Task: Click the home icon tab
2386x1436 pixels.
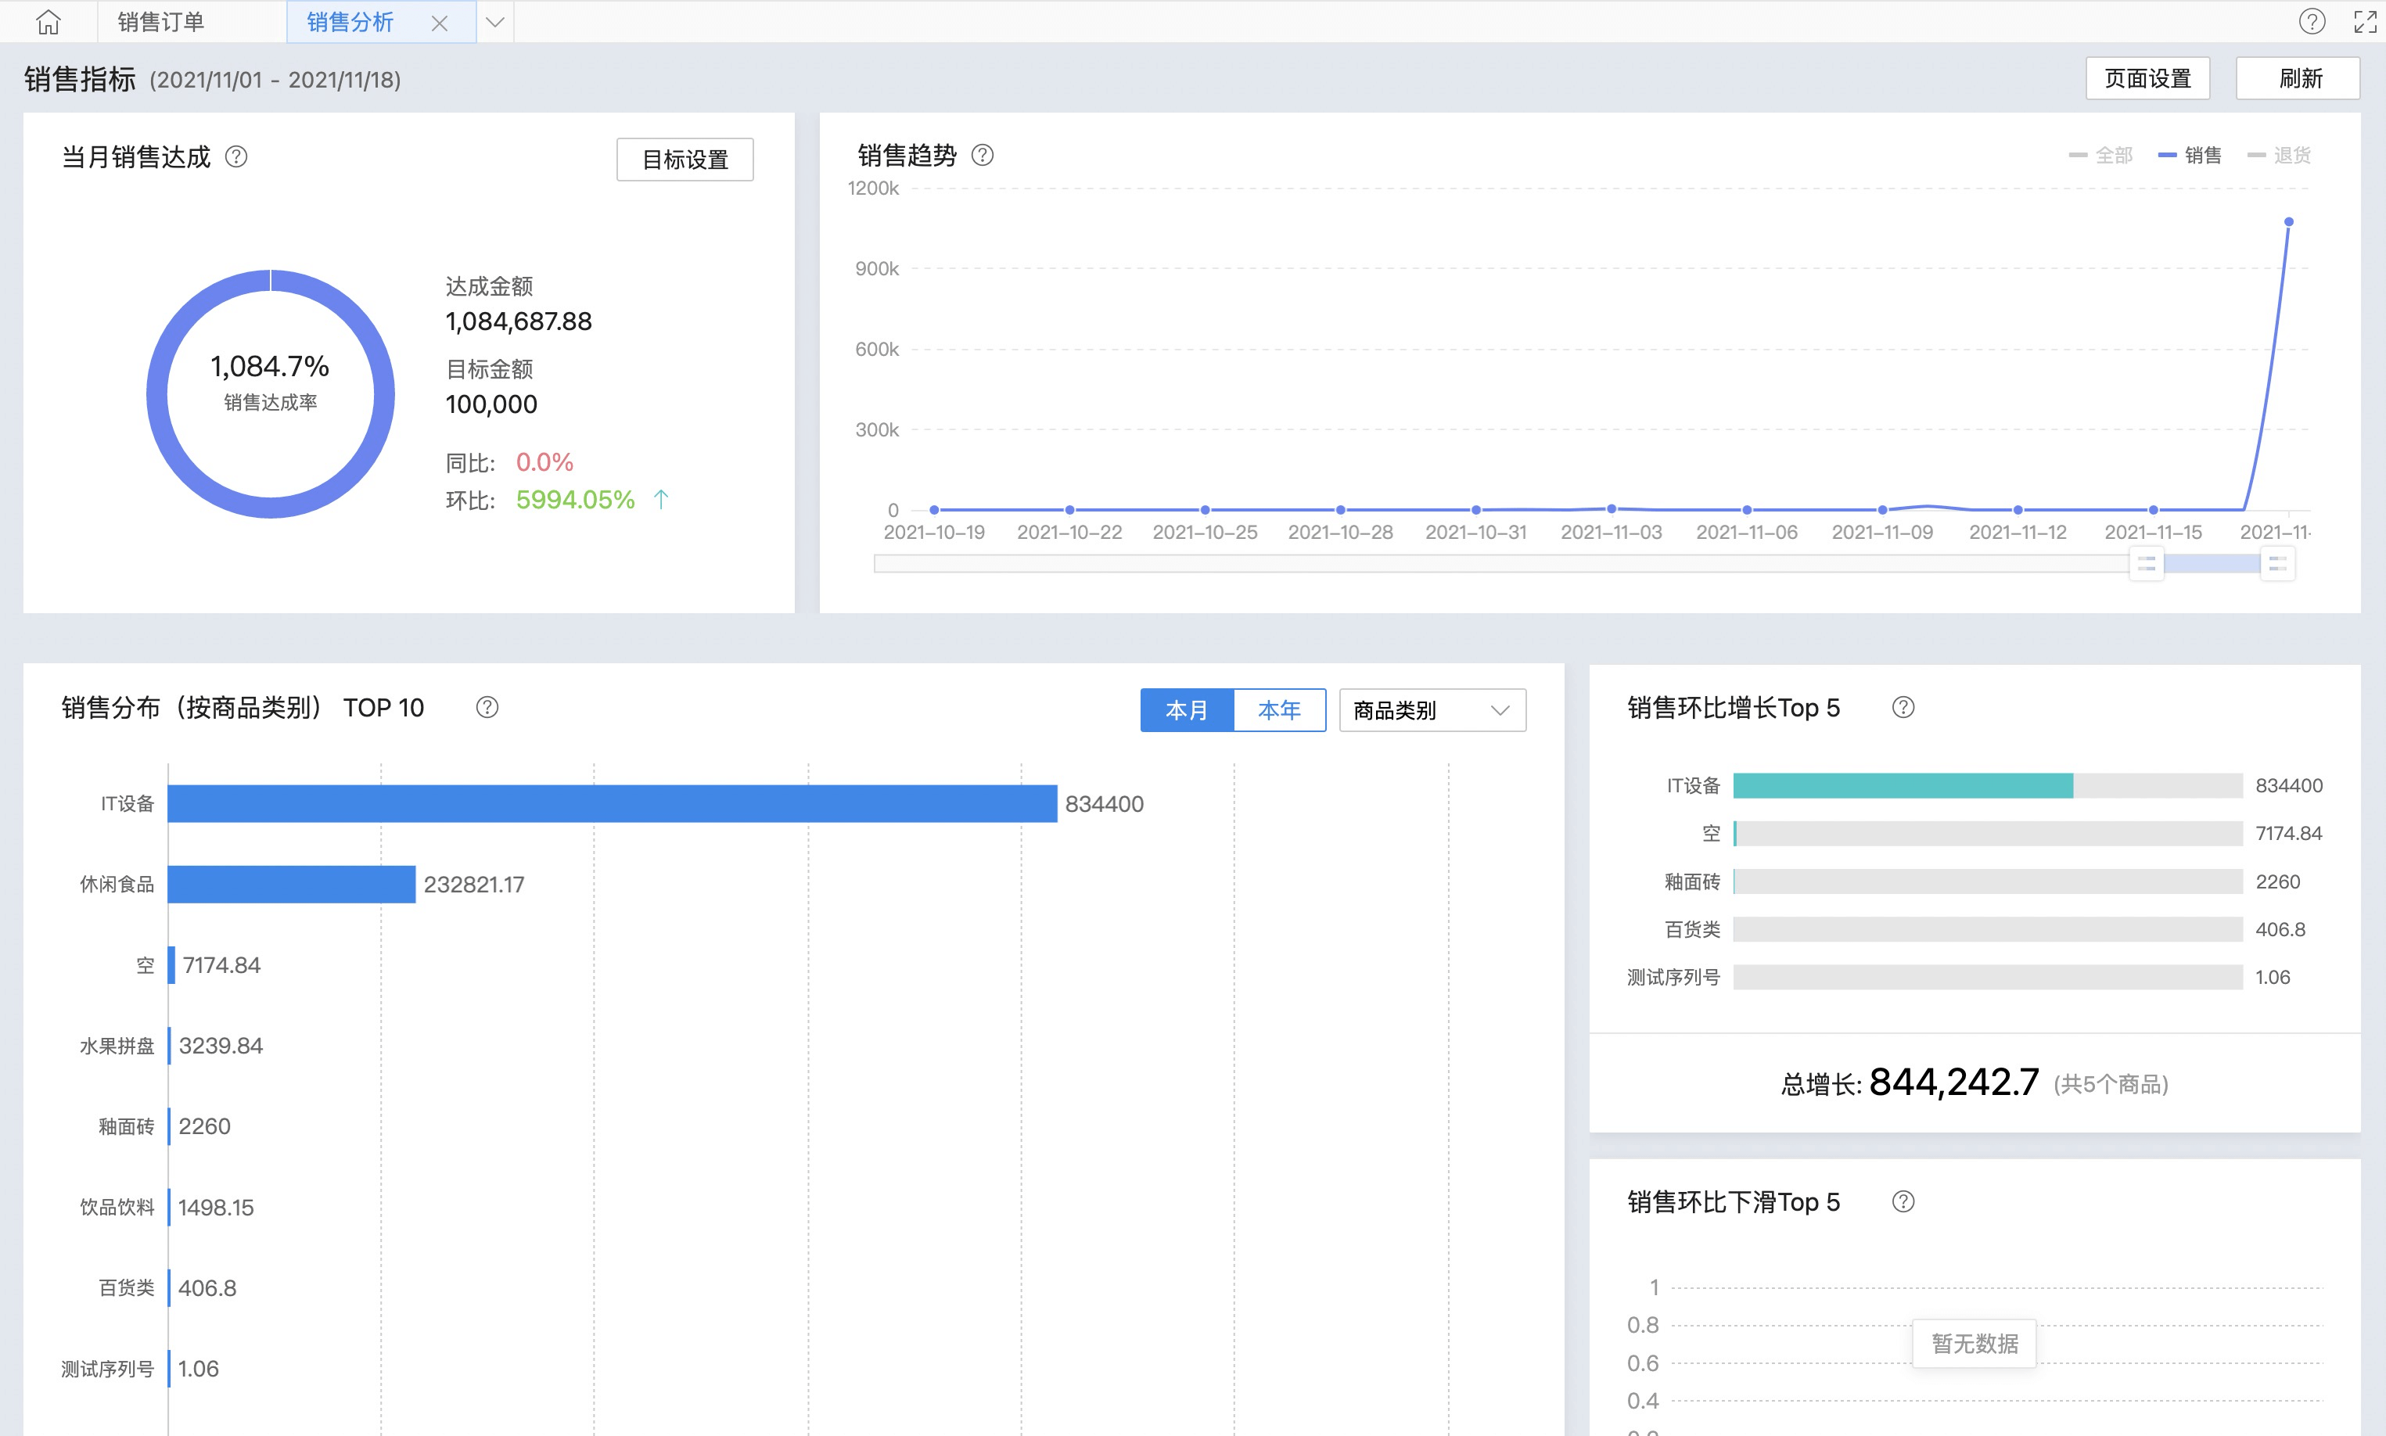Action: [x=49, y=21]
